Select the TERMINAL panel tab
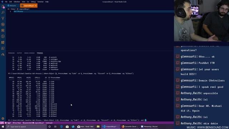This screenshot has height=129, width=229. pyautogui.click(x=40, y=53)
